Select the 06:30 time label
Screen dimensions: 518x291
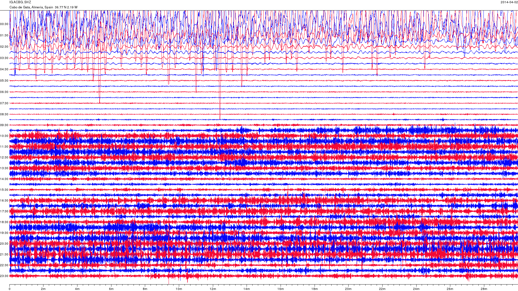pyautogui.click(x=4, y=92)
